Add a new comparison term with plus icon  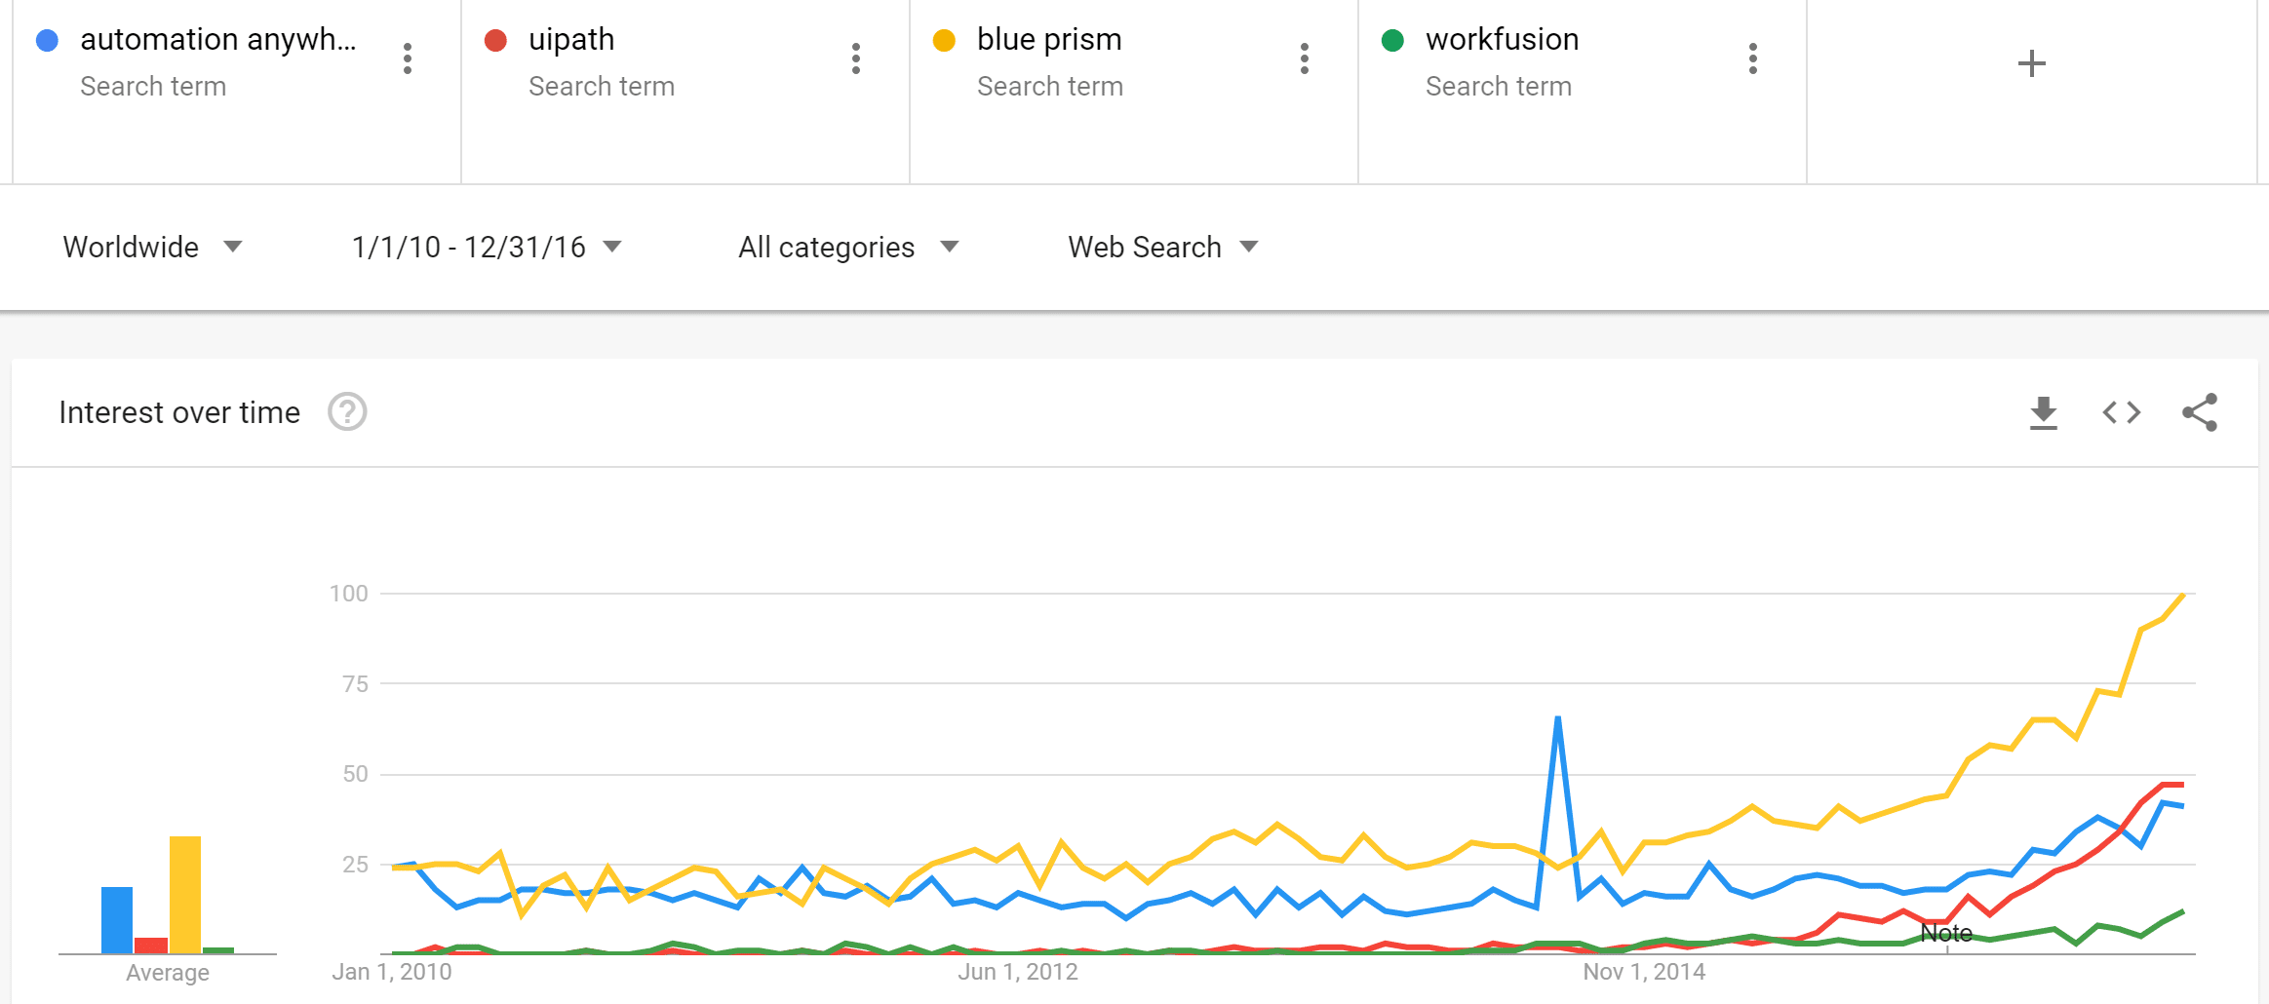pos(2031,63)
